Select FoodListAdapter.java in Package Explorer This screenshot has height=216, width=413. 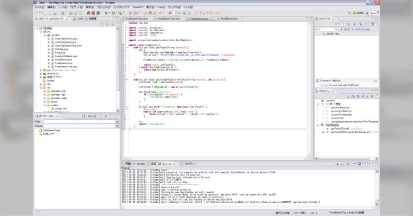click(66, 56)
